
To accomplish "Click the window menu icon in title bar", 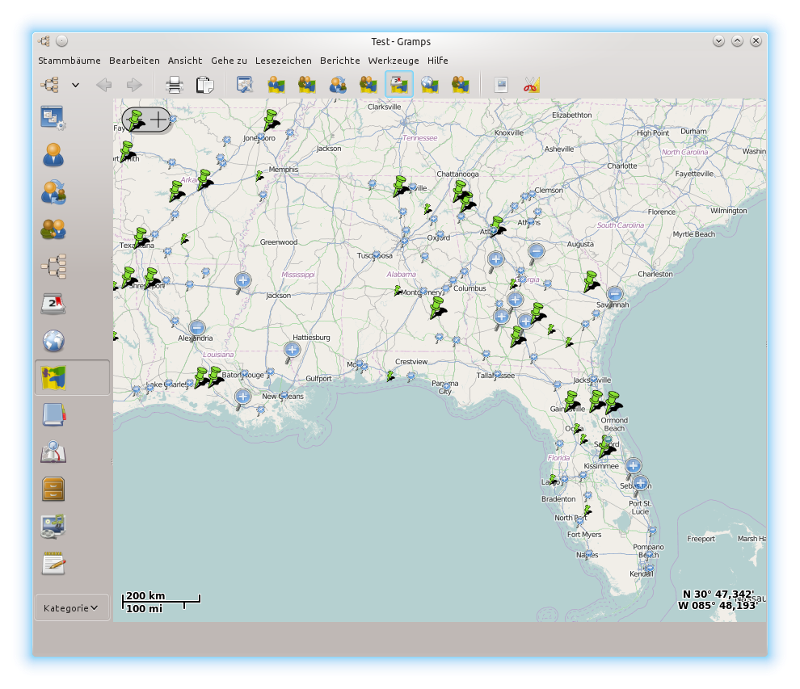I will point(44,41).
